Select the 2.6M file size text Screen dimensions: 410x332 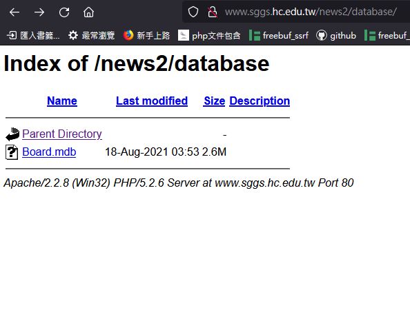pyautogui.click(x=214, y=152)
